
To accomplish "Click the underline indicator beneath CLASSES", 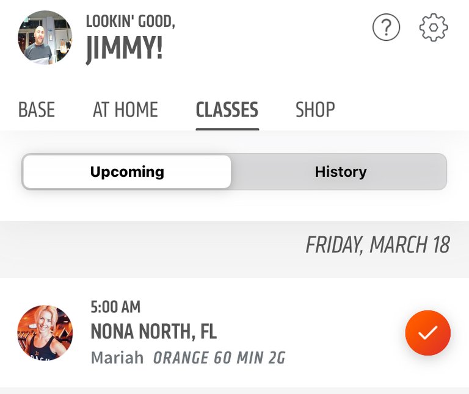I will pos(227,129).
